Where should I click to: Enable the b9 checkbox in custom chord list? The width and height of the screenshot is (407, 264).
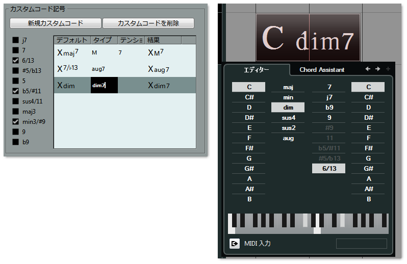click(16, 142)
